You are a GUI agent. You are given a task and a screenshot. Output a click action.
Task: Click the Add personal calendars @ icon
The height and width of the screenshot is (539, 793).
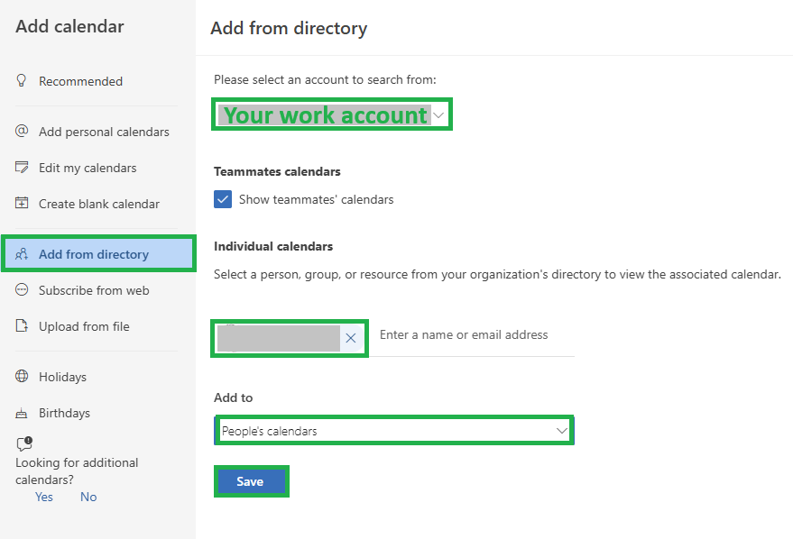pyautogui.click(x=22, y=132)
